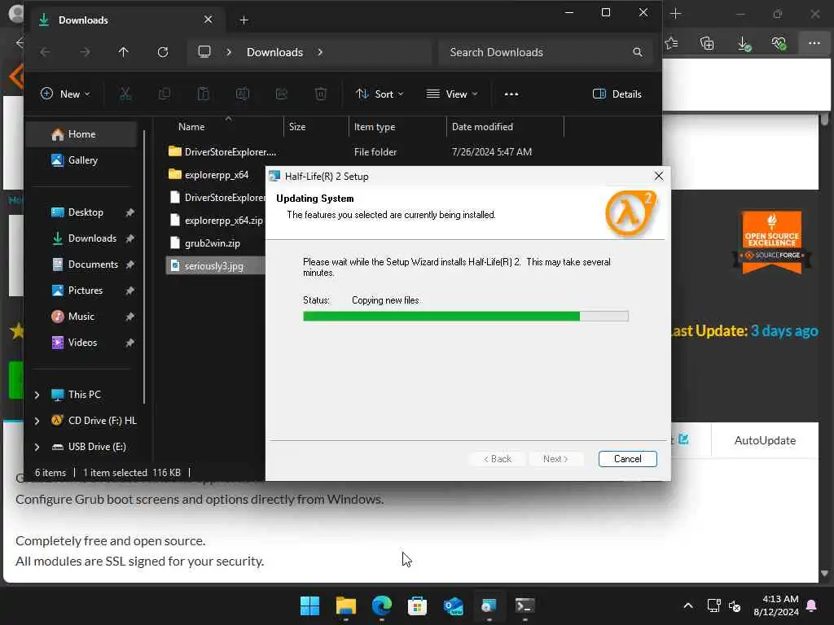Click the Forward arrow in File Explorer
This screenshot has height=625, width=834.
click(85, 52)
